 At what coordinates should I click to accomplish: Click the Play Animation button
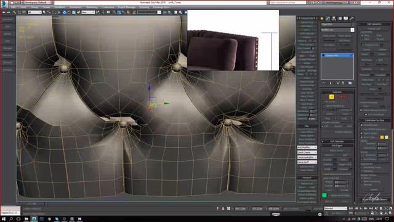pyautogui.click(x=361, y=208)
